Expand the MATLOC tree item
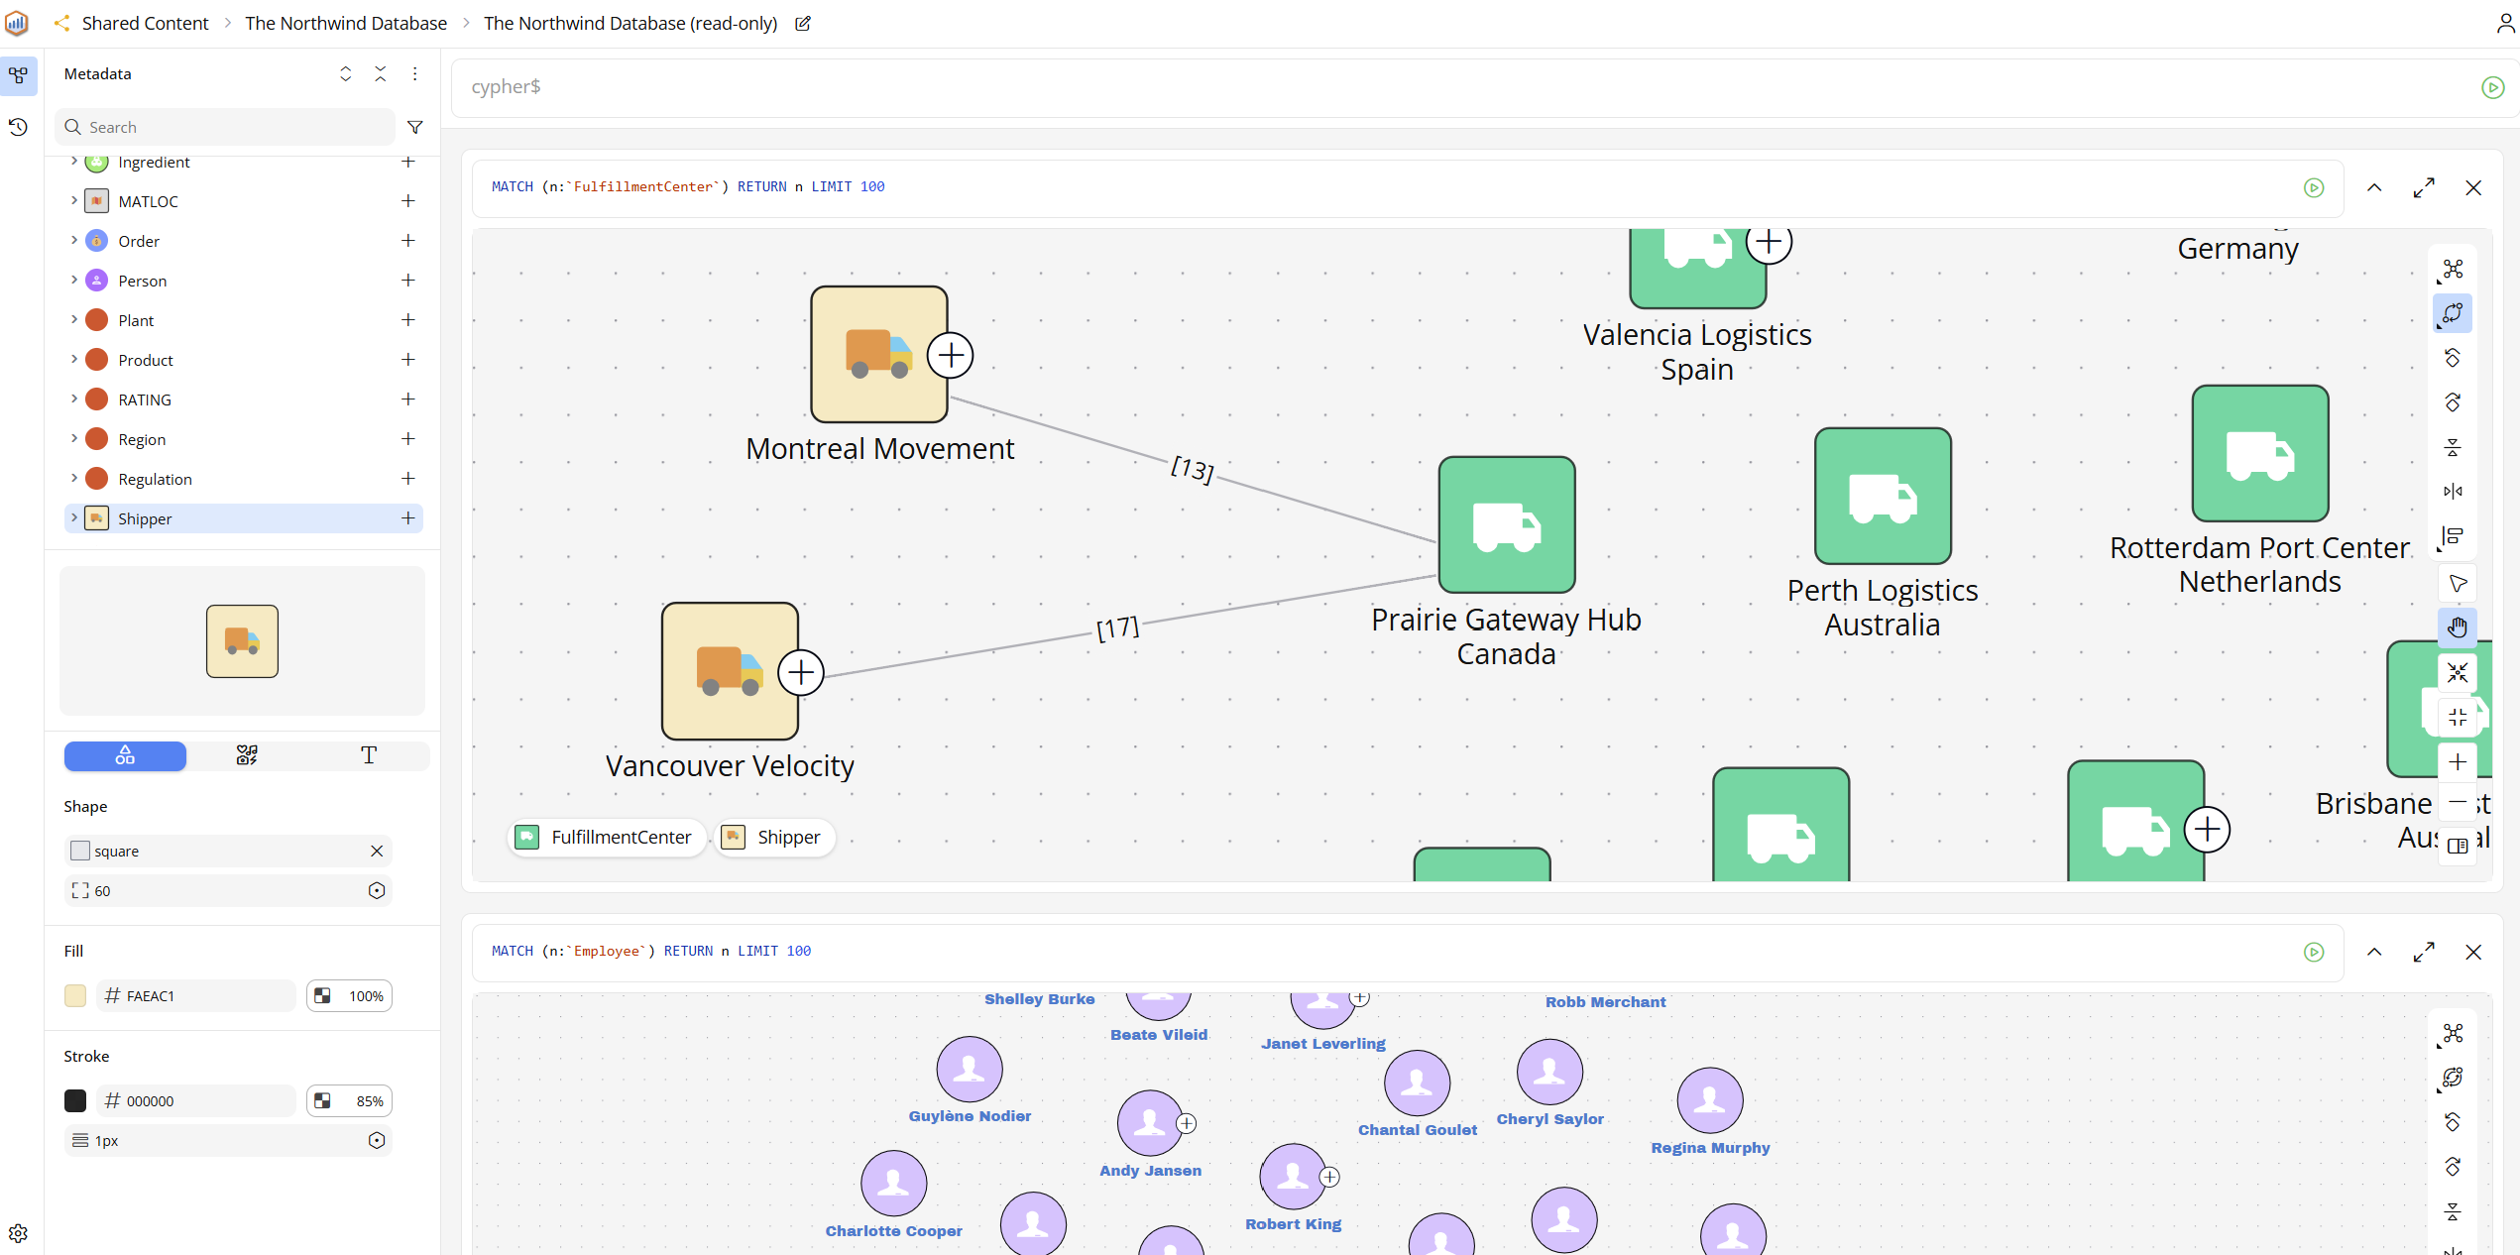Image resolution: width=2520 pixels, height=1255 pixels. [x=73, y=201]
